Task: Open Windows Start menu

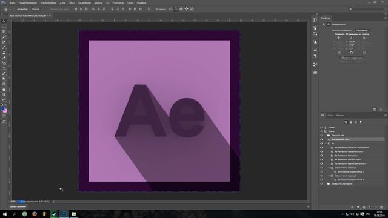Action: click(5, 214)
